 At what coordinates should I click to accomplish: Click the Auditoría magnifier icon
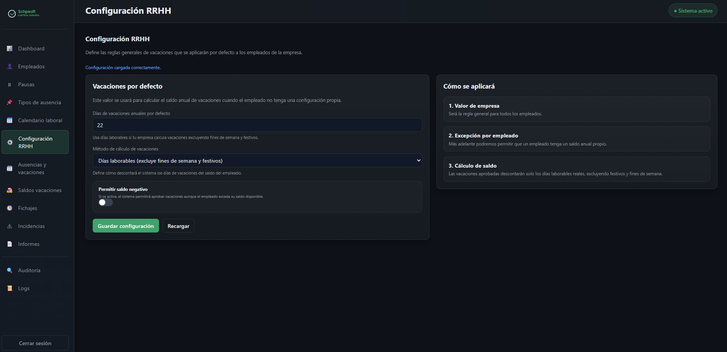click(10, 271)
